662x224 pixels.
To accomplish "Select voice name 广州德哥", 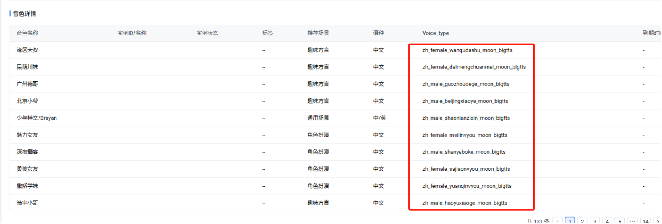I will coord(27,84).
